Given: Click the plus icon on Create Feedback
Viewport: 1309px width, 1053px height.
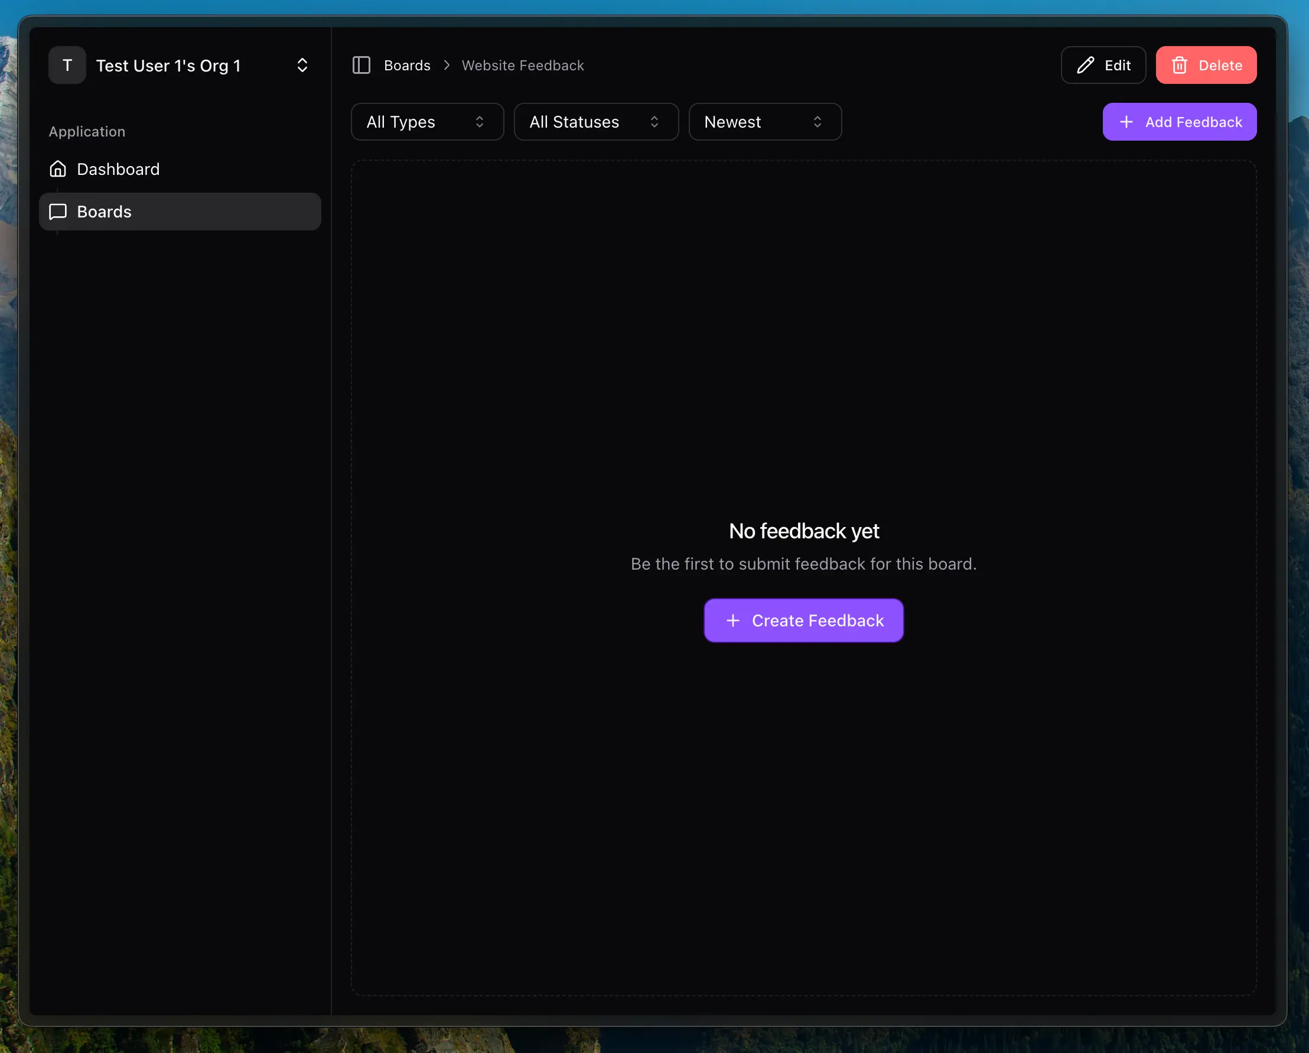Looking at the screenshot, I should pos(733,620).
